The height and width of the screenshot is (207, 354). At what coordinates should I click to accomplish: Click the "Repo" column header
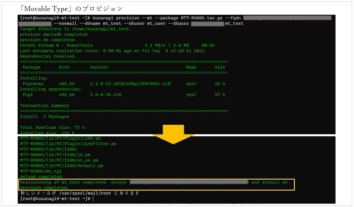[191, 67]
